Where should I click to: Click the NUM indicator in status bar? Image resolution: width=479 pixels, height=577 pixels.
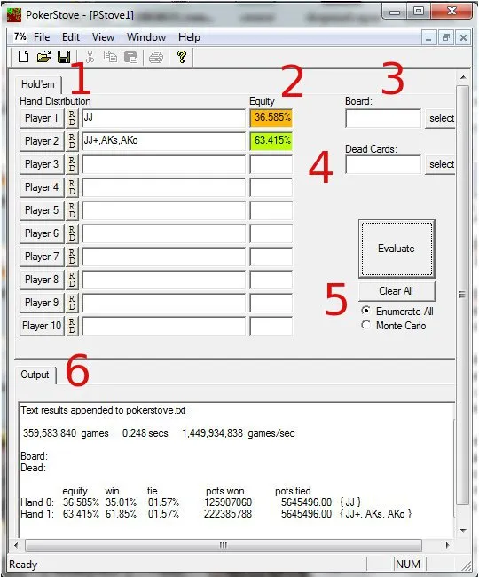click(408, 564)
